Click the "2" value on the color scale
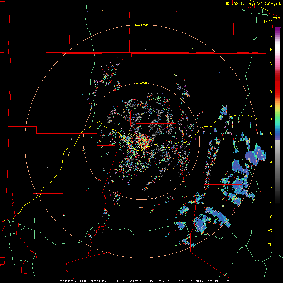Screen dimensions: 283x283 coord(271,105)
